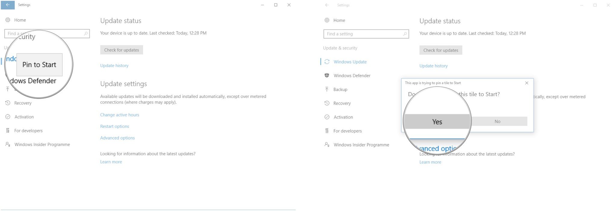Select Home label in left window

pos(20,20)
